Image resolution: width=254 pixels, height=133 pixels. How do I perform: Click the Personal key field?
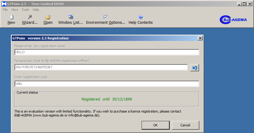tap(101, 67)
